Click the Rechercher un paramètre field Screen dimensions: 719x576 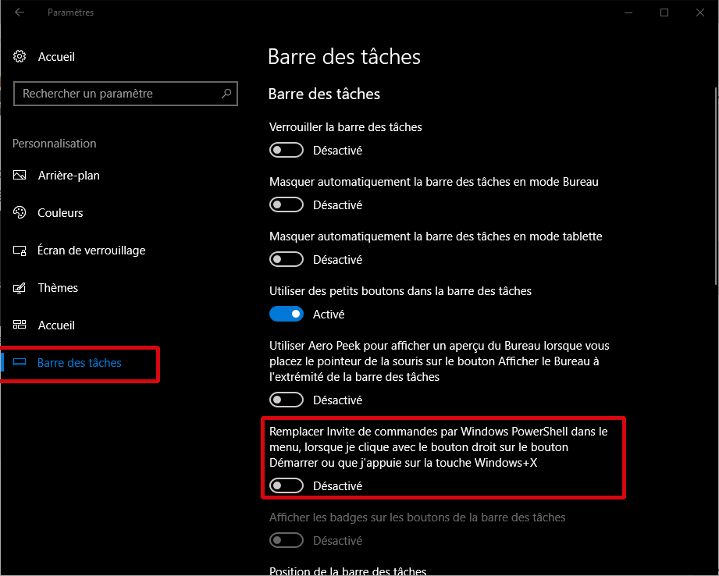(117, 94)
